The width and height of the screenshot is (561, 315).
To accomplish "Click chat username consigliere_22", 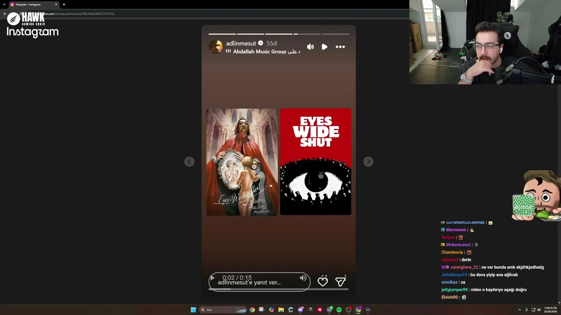I will [x=464, y=267].
